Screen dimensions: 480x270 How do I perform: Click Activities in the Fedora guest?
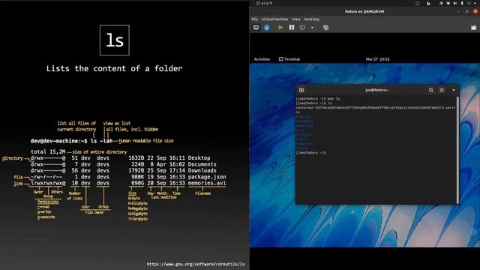pos(262,59)
